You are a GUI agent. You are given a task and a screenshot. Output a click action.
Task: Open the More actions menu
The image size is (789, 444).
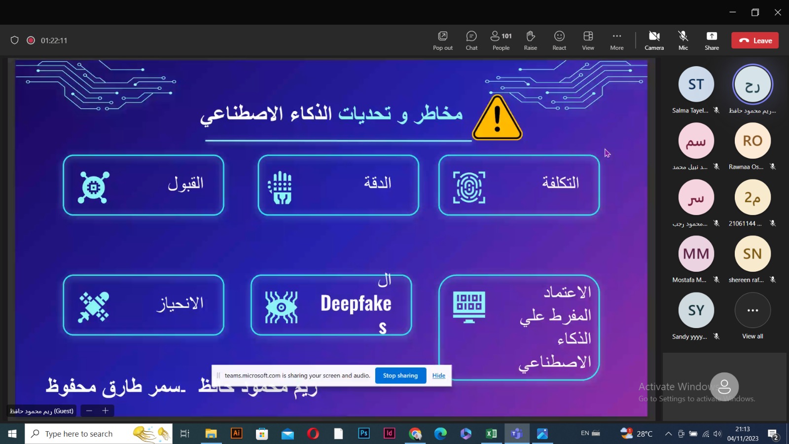617,40
